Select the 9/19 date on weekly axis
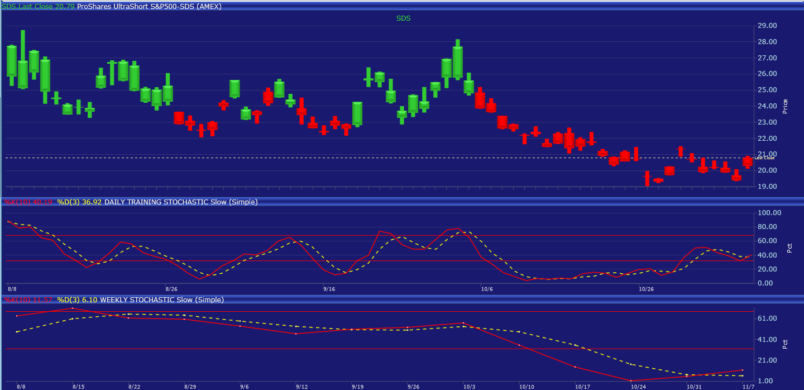Screen dimensions: 804x390 [x=358, y=387]
